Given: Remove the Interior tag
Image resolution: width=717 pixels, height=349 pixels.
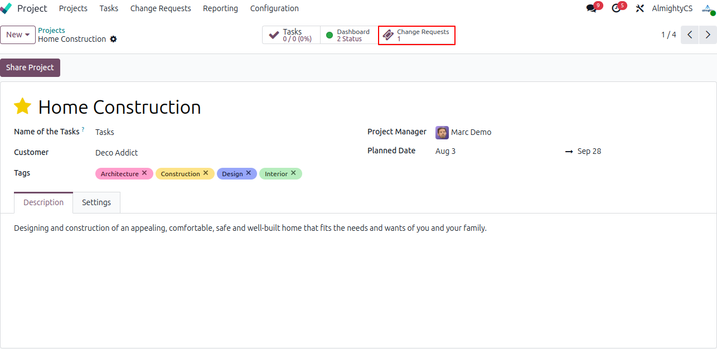Looking at the screenshot, I should coord(293,173).
